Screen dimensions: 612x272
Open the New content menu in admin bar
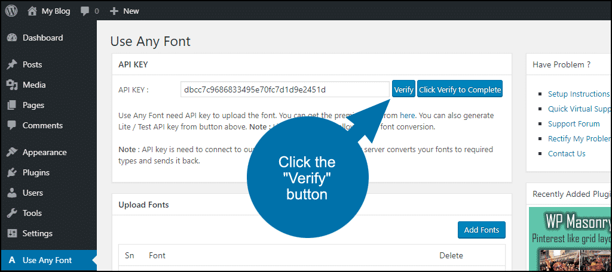(x=131, y=11)
